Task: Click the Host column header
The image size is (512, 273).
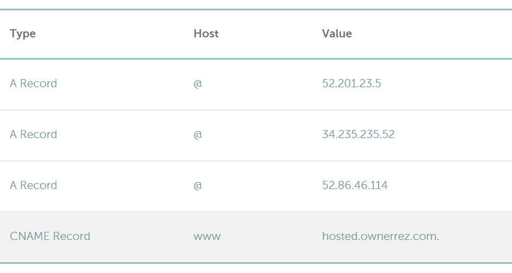Action: click(x=206, y=33)
